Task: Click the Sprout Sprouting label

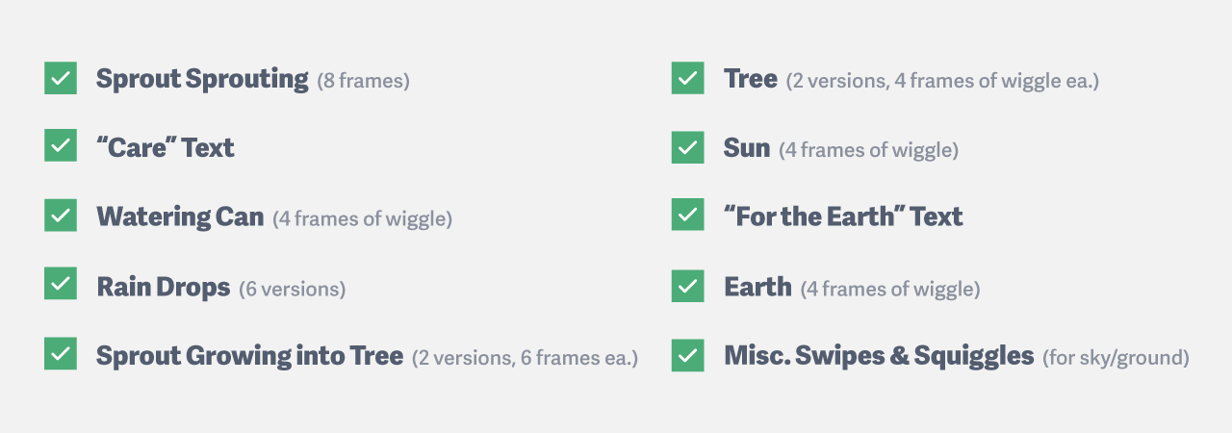Action: (x=202, y=79)
